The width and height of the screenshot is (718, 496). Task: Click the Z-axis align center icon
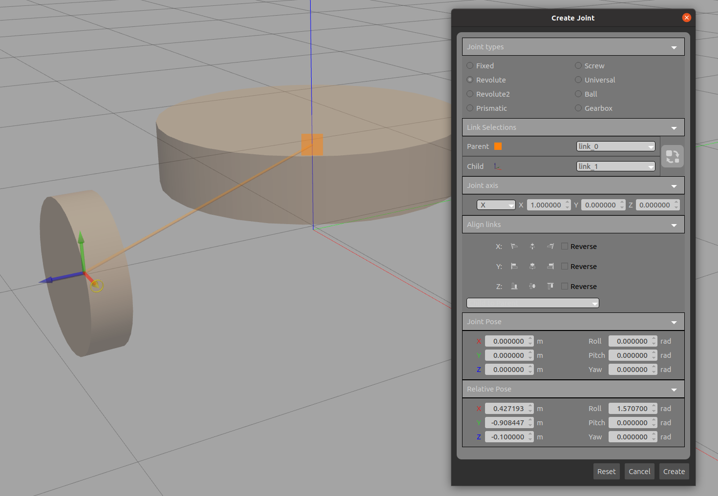tap(532, 287)
